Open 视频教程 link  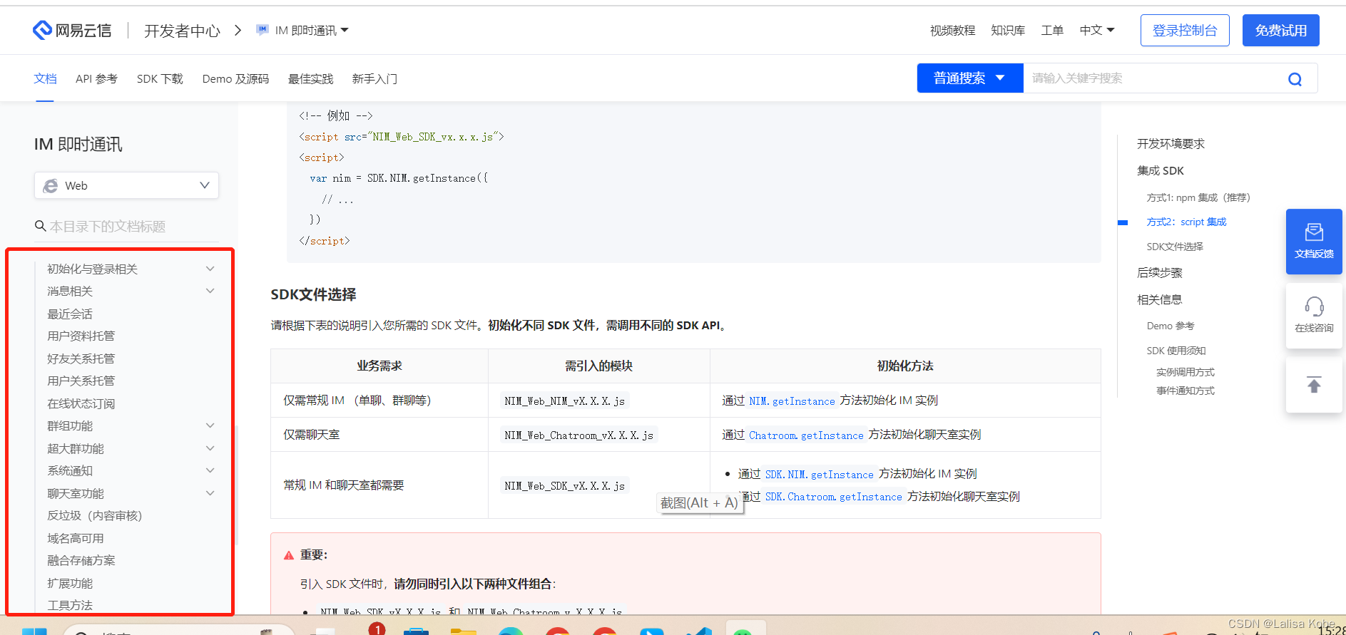pos(952,30)
